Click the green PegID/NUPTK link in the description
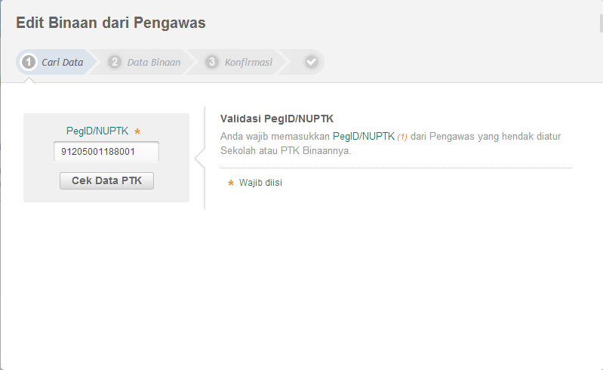Screen dimensions: 603x370 (x=363, y=136)
